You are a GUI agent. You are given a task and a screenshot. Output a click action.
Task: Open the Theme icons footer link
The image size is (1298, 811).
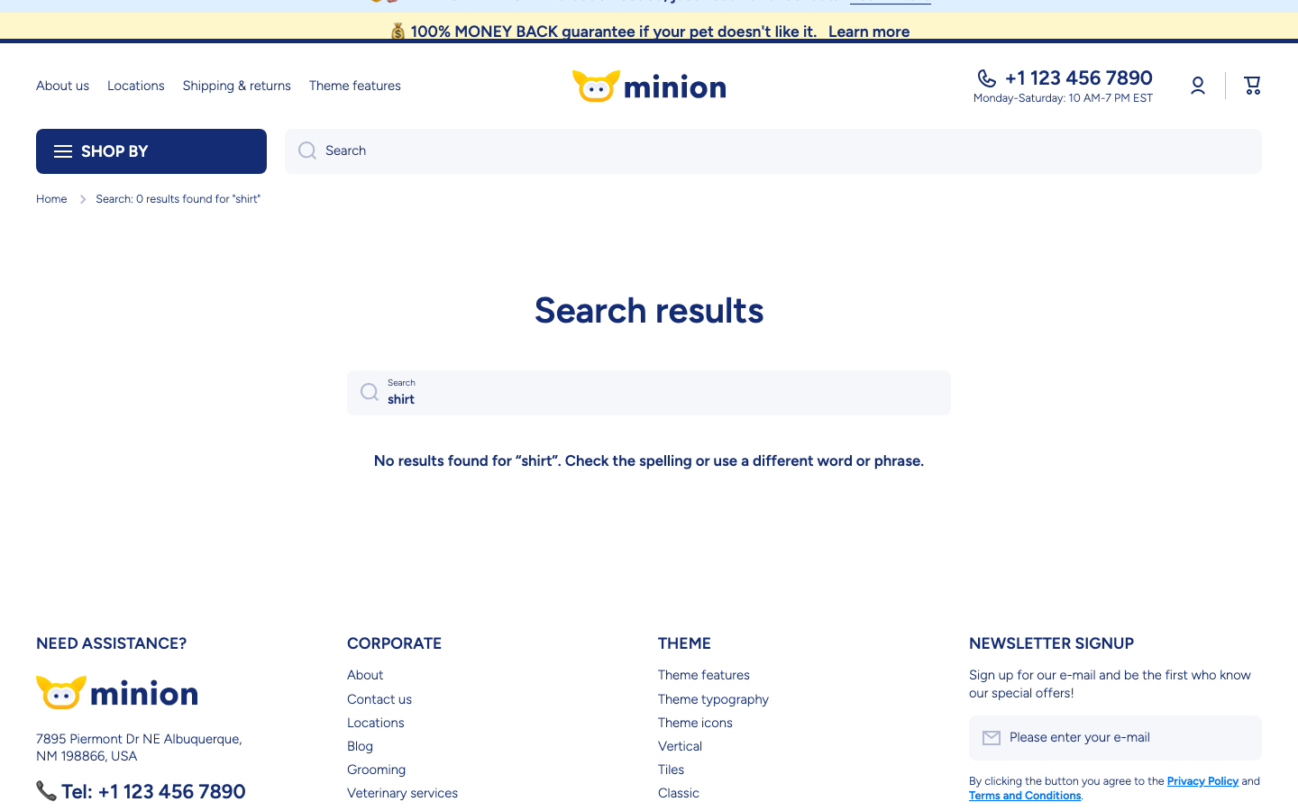coord(695,723)
